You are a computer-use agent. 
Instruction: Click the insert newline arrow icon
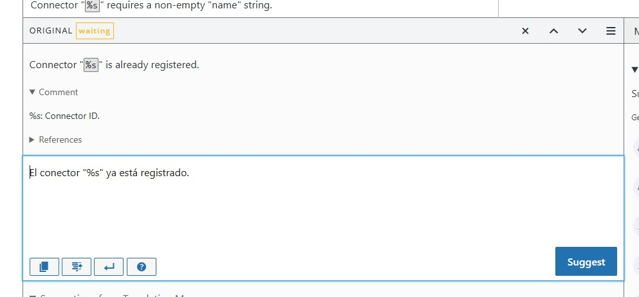pyautogui.click(x=109, y=266)
